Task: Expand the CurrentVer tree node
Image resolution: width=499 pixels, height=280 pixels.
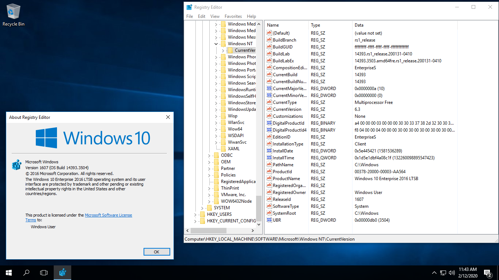Action: pos(223,50)
